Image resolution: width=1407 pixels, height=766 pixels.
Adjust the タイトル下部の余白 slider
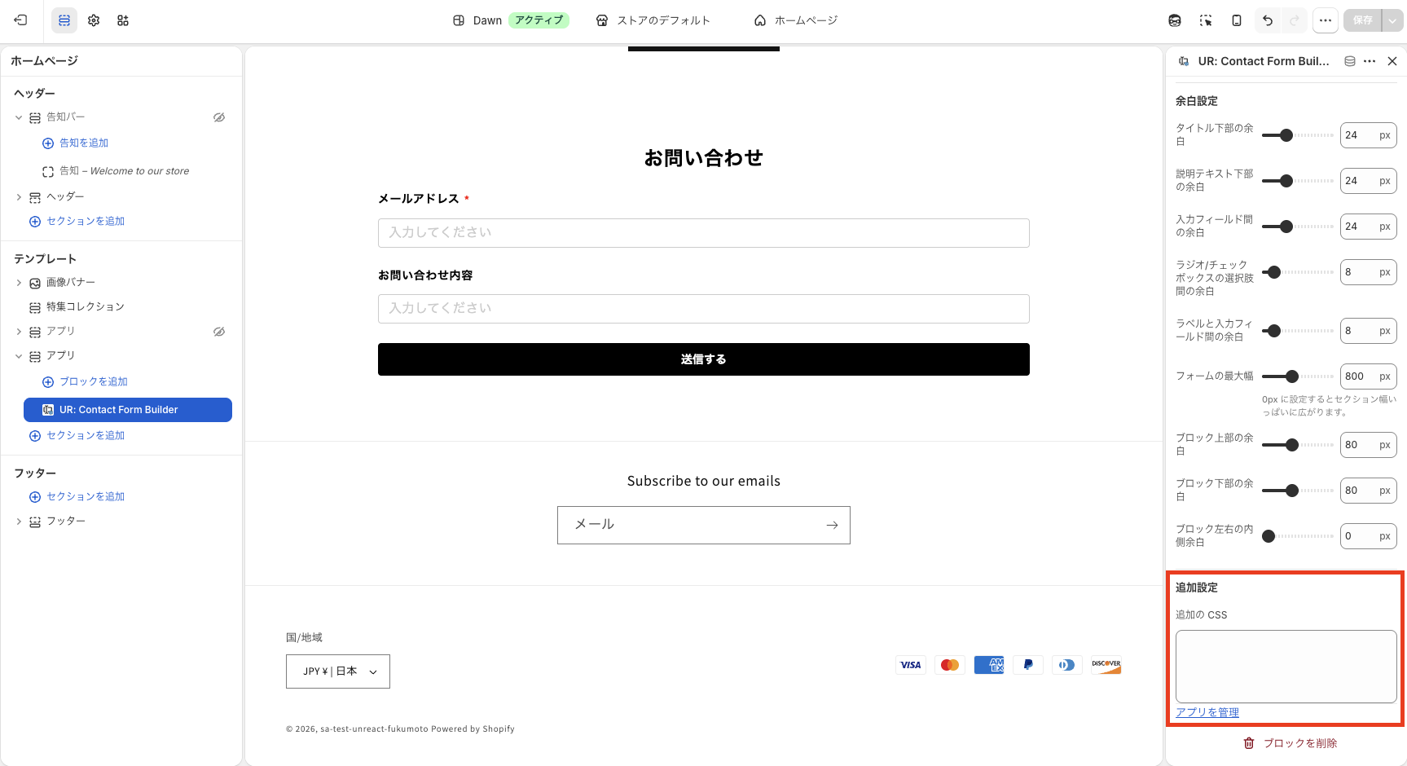pyautogui.click(x=1297, y=135)
